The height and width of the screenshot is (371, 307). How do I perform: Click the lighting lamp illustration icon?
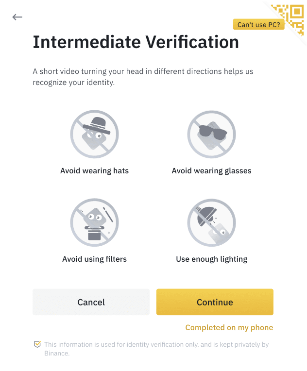[x=212, y=222]
